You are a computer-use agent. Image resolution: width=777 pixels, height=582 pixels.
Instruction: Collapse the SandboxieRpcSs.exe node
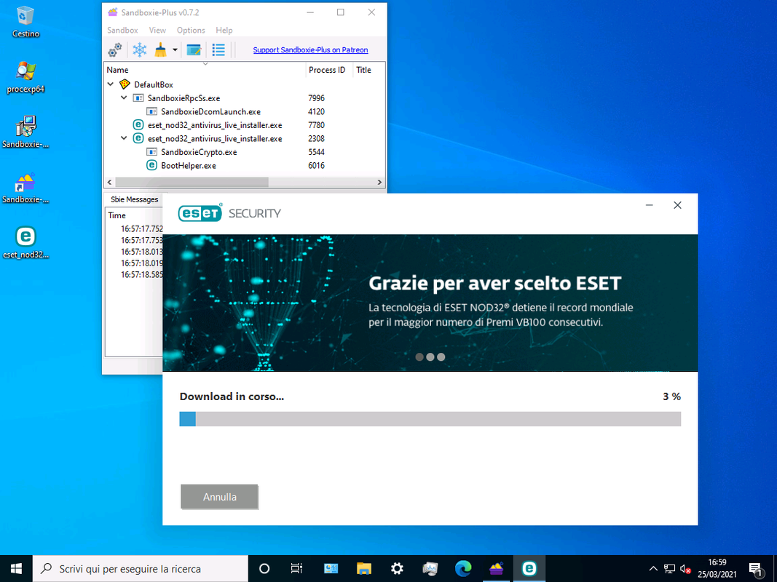click(x=125, y=98)
